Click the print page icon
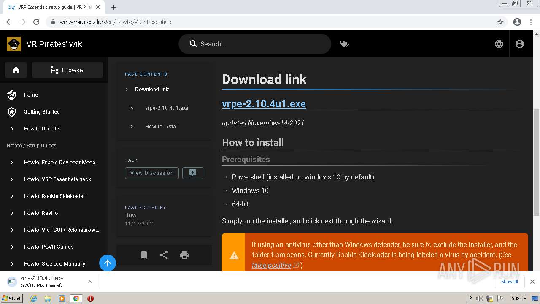Screen dimensions: 540x304 click(x=184, y=255)
